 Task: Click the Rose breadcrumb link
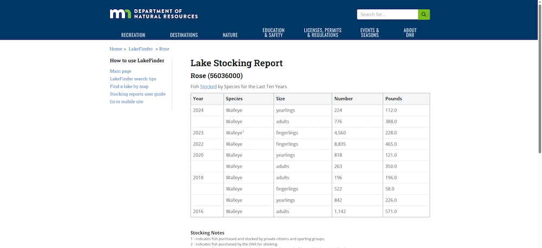tap(164, 49)
